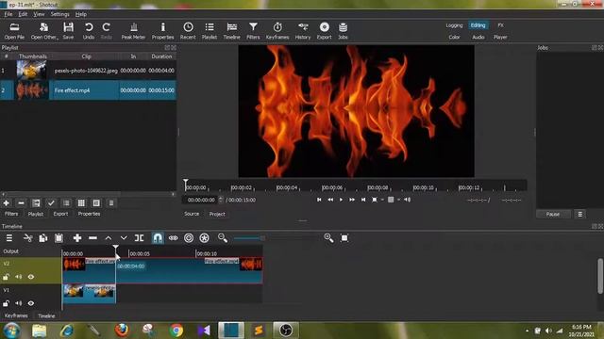Lift the clip with up-arrow icon

[x=109, y=238]
